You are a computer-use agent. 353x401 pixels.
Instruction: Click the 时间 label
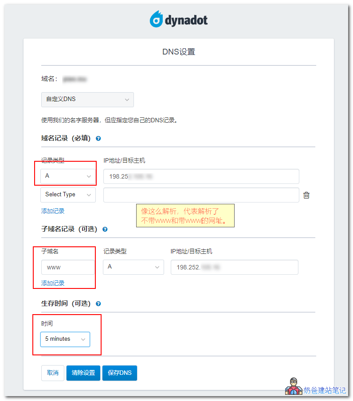pos(47,323)
